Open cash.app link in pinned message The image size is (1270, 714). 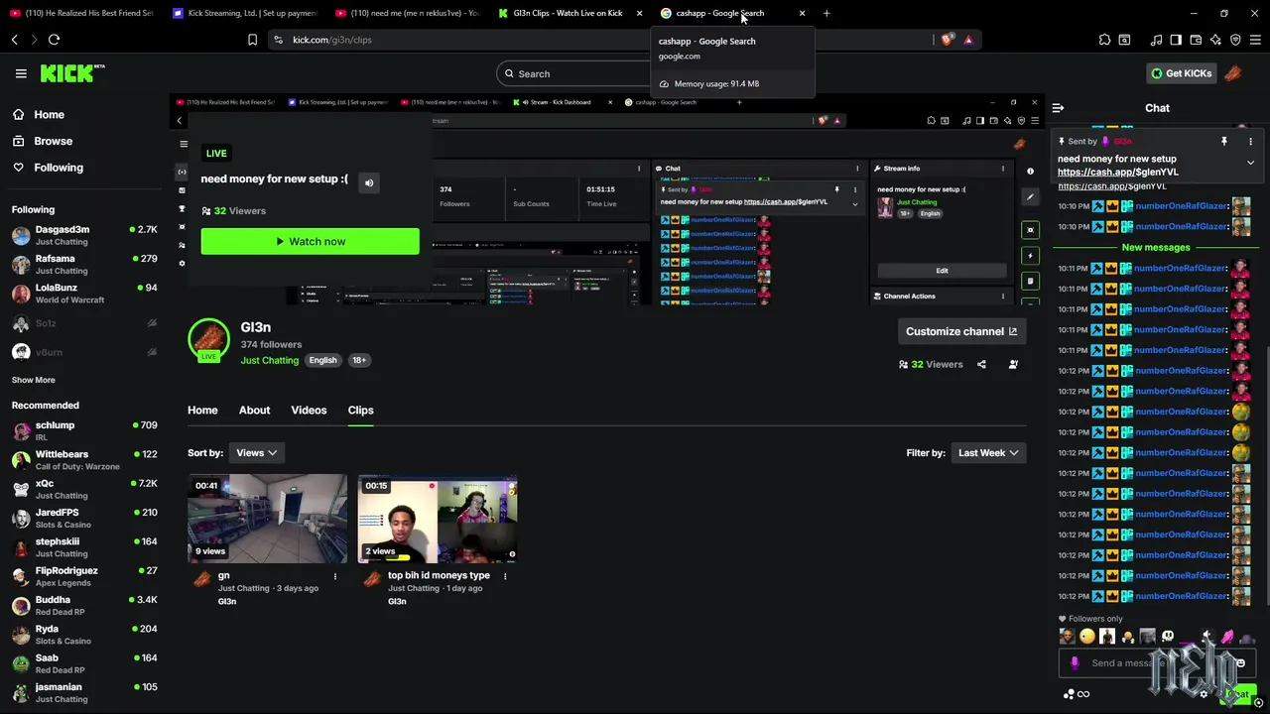click(x=1117, y=172)
